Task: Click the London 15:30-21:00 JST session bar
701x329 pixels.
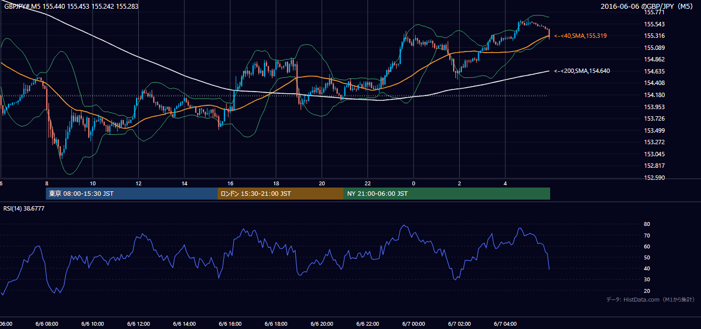Action: pyautogui.click(x=281, y=194)
